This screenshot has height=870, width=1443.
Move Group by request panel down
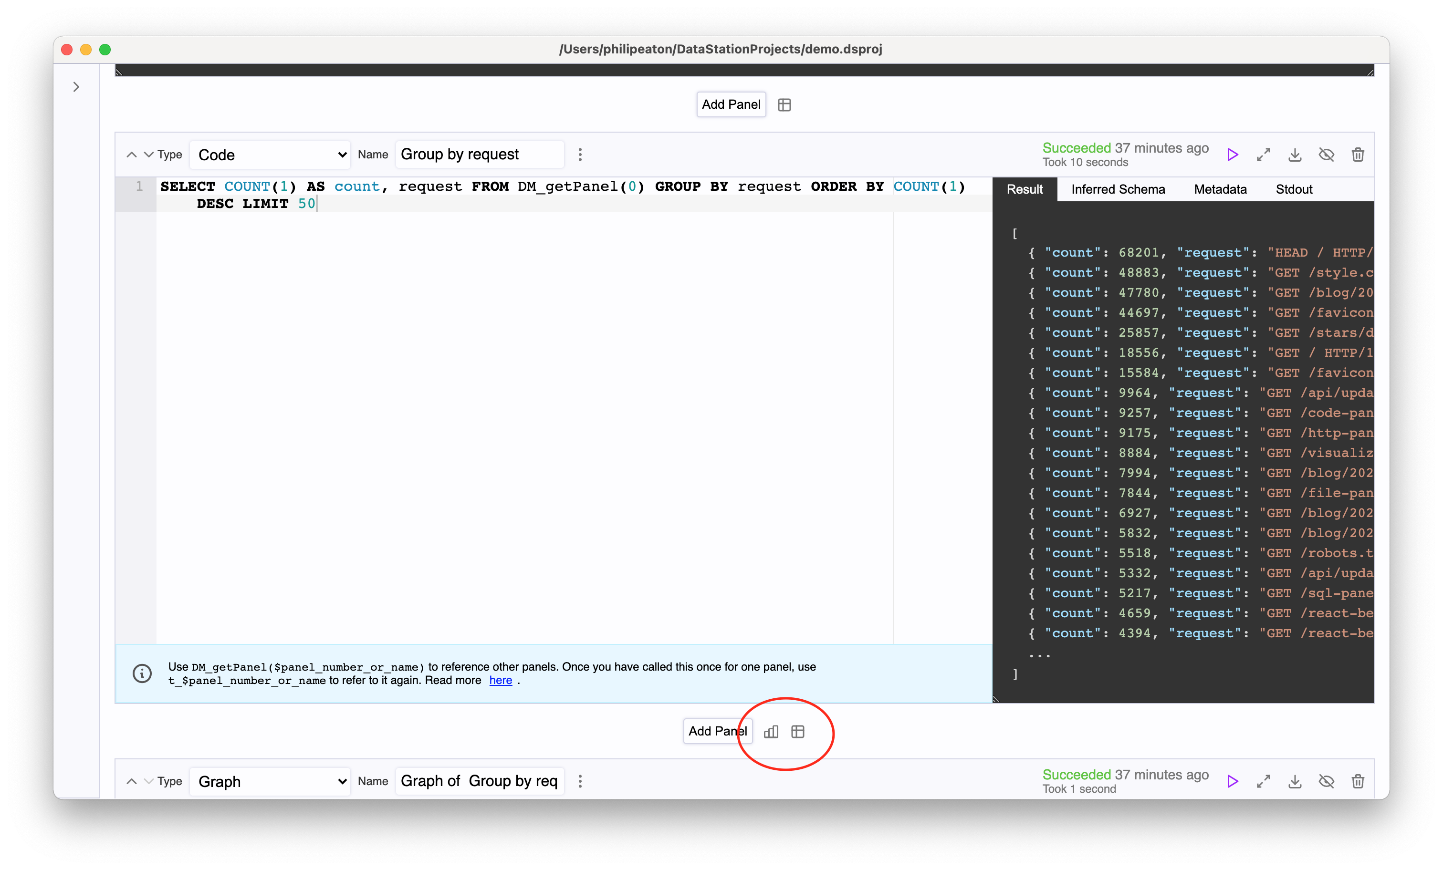tap(149, 155)
